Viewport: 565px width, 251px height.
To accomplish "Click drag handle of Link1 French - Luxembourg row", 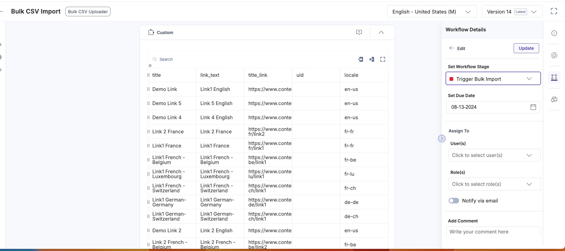I will click(148, 174).
